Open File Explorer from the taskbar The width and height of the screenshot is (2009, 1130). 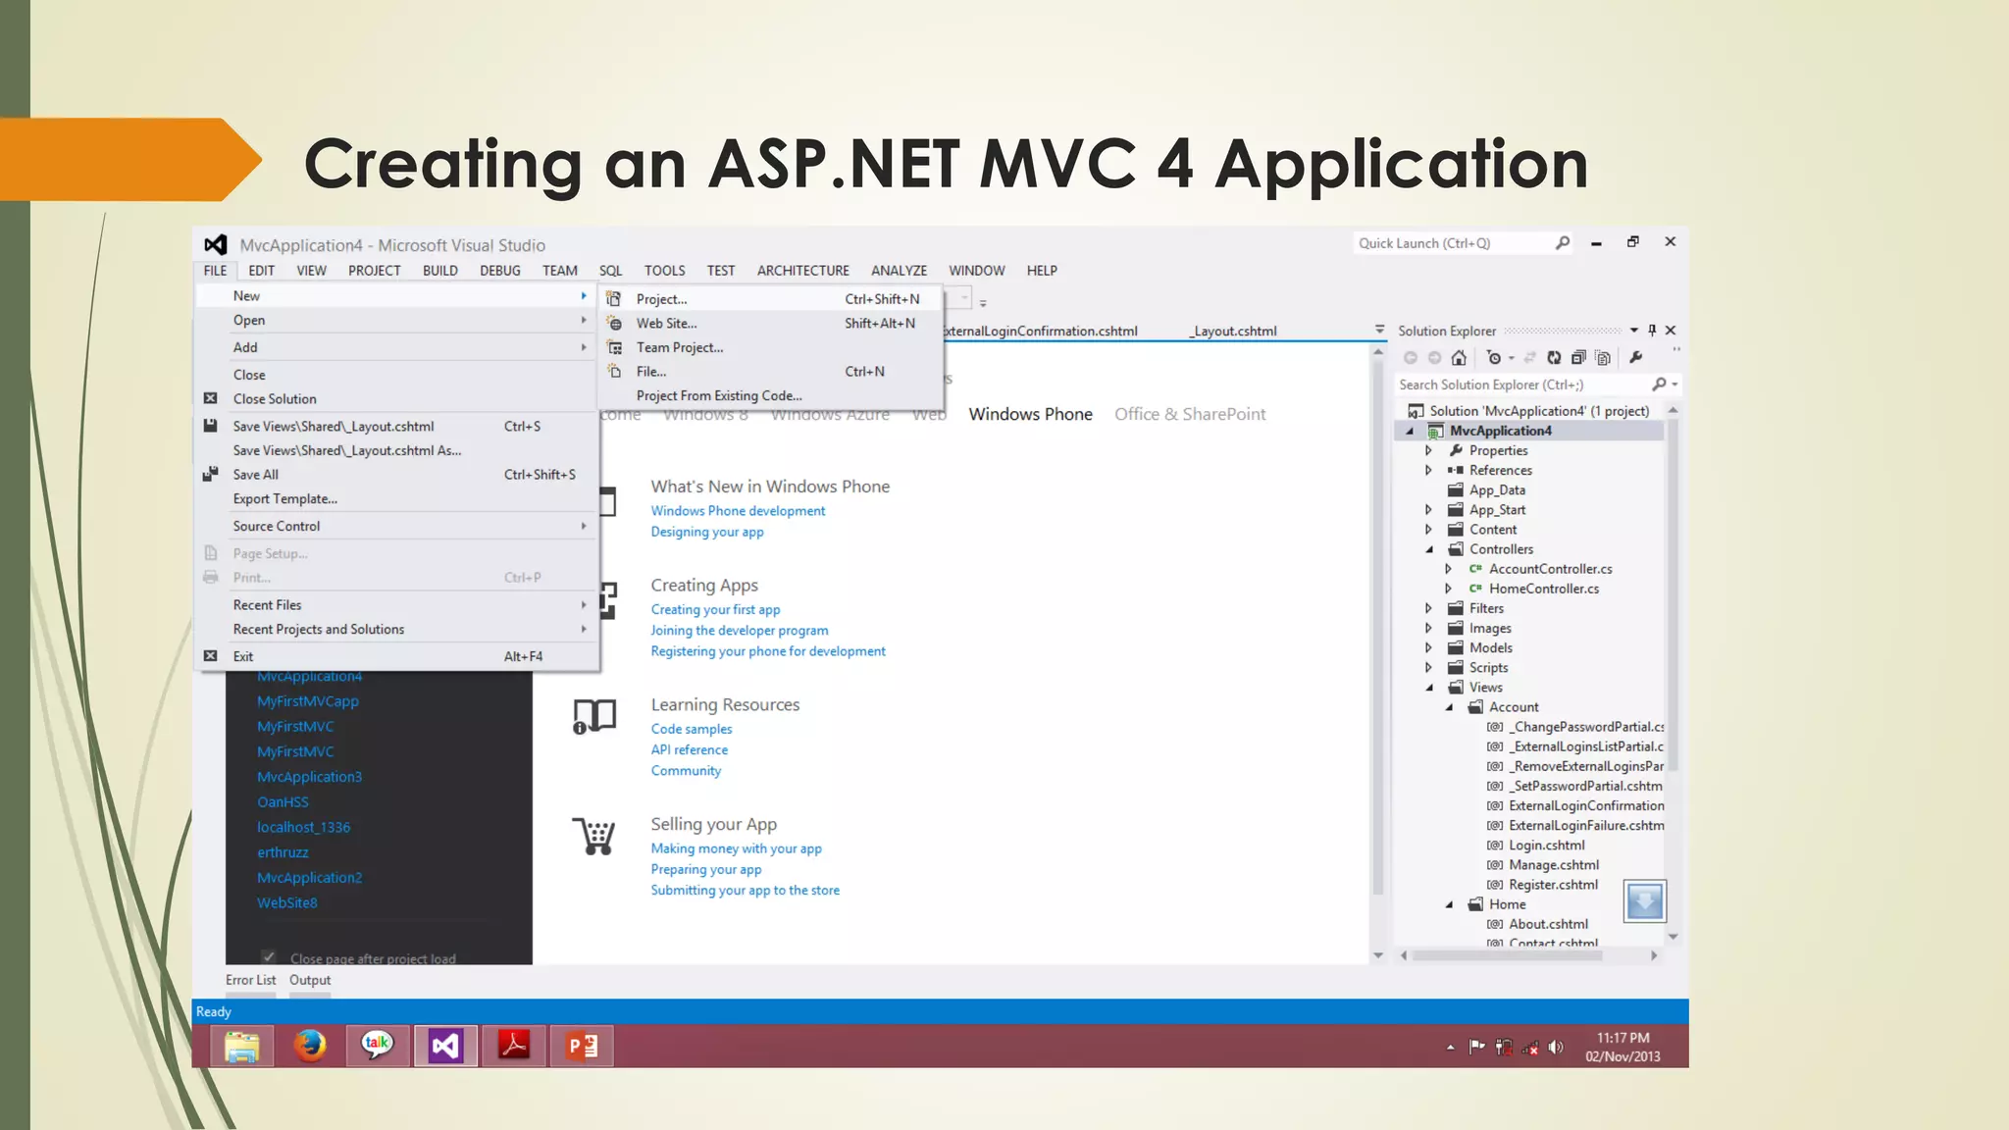[241, 1047]
